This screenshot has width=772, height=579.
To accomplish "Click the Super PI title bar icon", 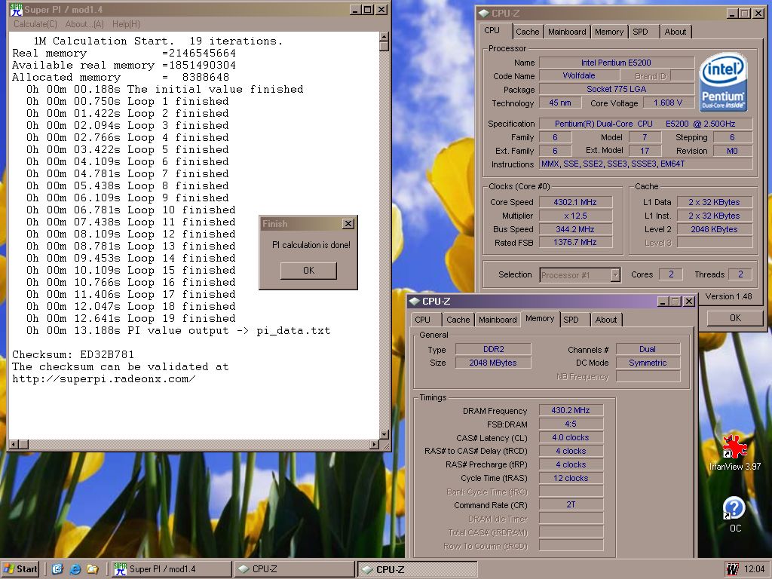I will (17, 9).
